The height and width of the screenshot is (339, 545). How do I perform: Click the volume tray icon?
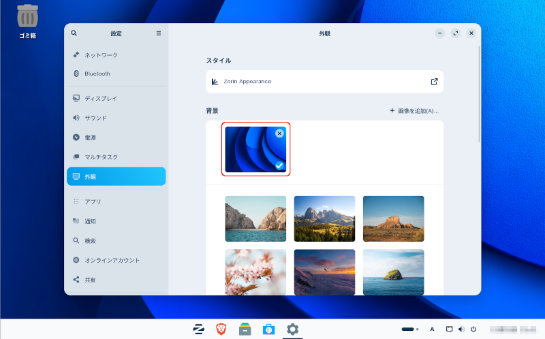coord(461,329)
